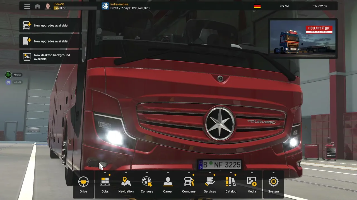Open first New upgrades available notification

click(50, 25)
